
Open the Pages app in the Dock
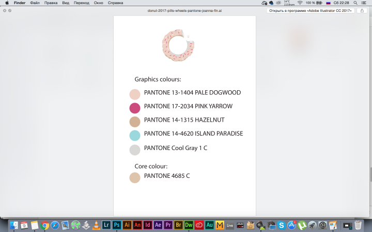click(x=333, y=225)
